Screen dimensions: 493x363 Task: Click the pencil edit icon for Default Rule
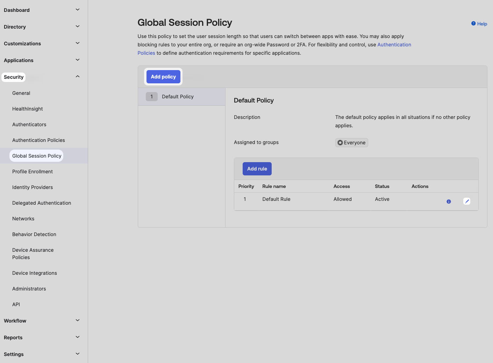coord(467,201)
